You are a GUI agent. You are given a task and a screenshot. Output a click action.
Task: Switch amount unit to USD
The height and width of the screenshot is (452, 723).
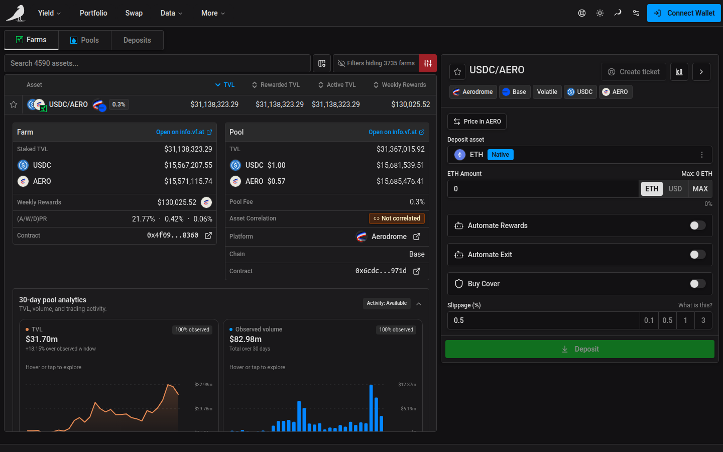[x=675, y=189]
